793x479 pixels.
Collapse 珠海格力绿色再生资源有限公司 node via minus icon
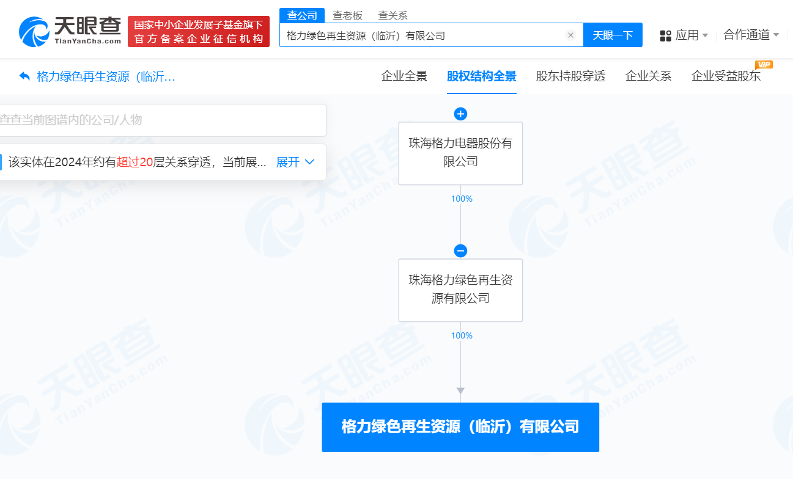point(460,250)
